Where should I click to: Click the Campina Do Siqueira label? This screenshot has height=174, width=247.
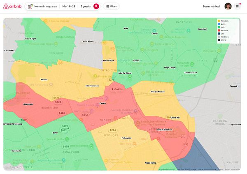(x=13, y=124)
